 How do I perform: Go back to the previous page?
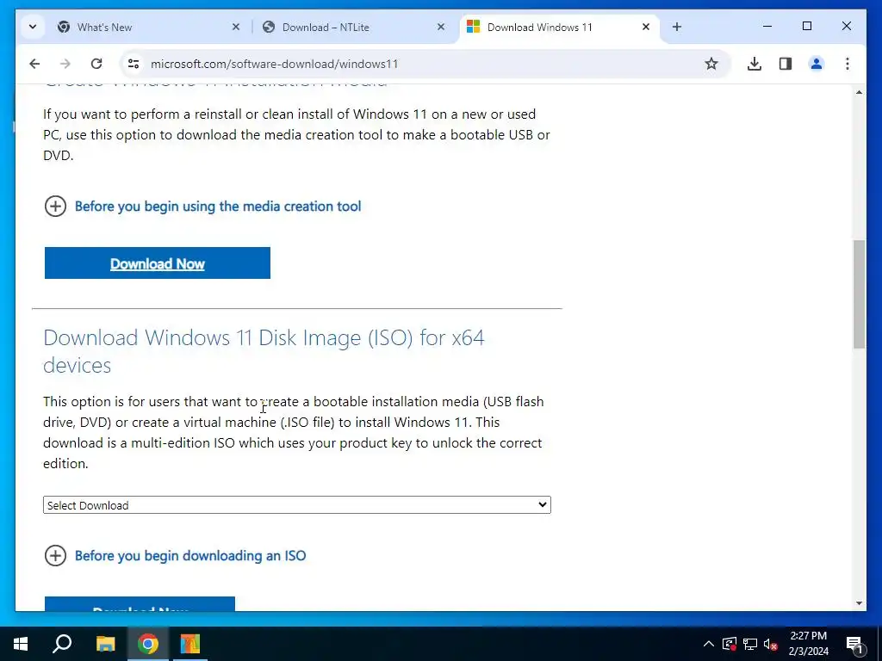(x=34, y=64)
